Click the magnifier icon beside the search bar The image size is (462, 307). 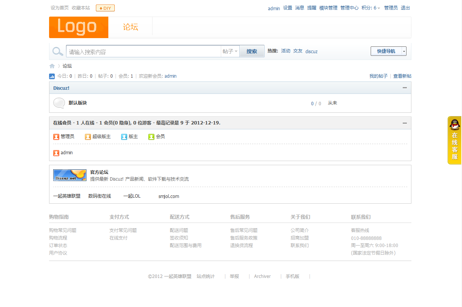pos(57,51)
